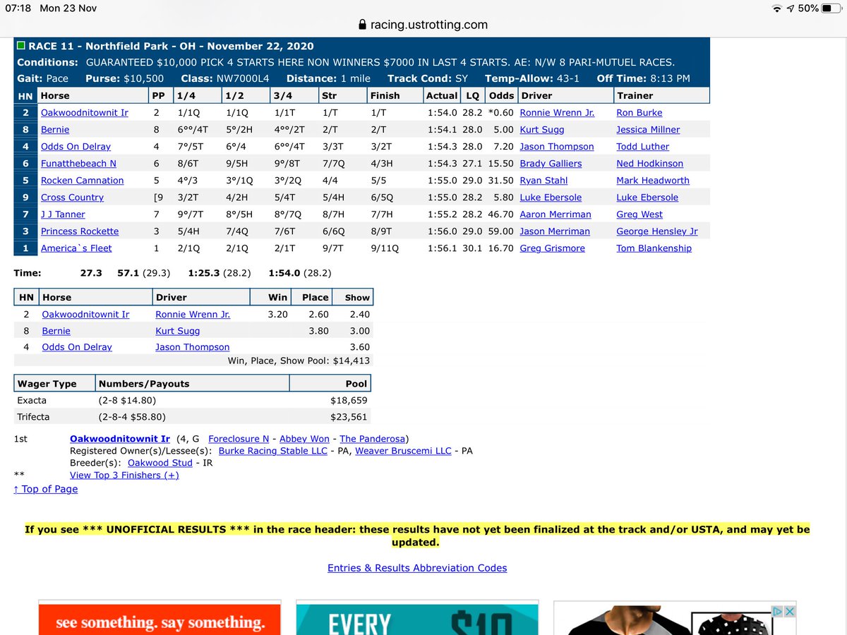Open Odds On Delray in the payout table

click(77, 347)
